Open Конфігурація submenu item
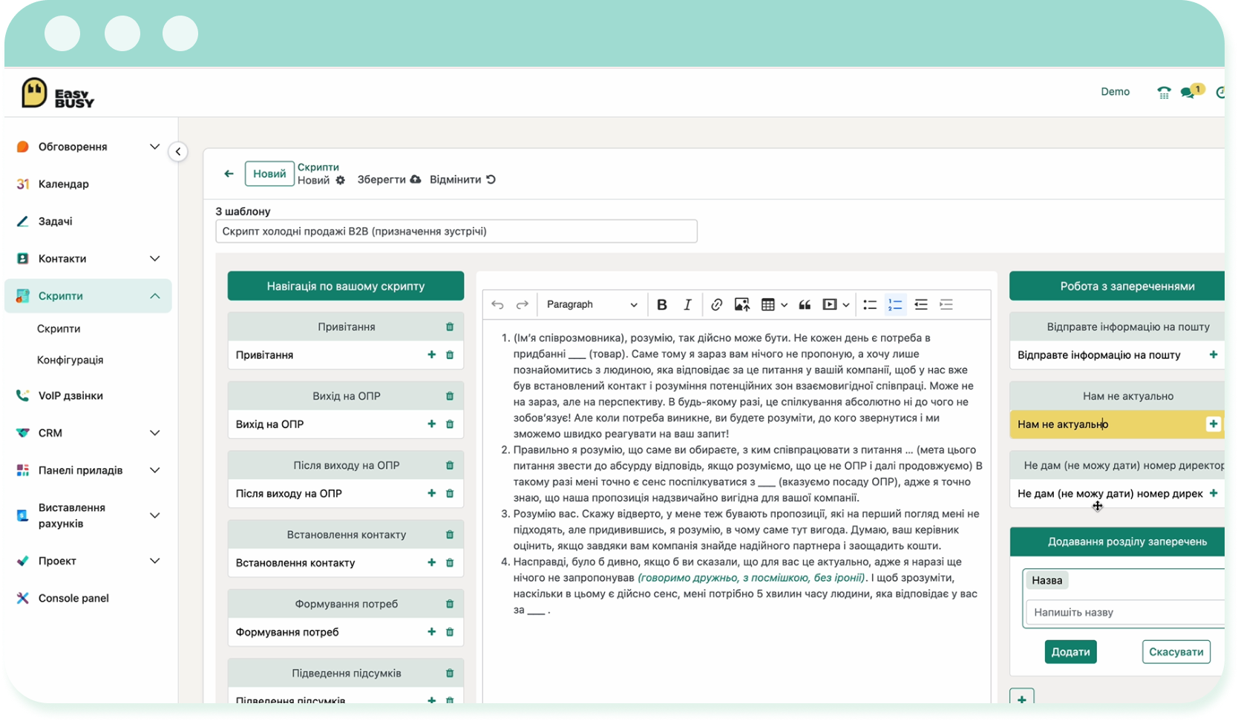 click(x=71, y=360)
